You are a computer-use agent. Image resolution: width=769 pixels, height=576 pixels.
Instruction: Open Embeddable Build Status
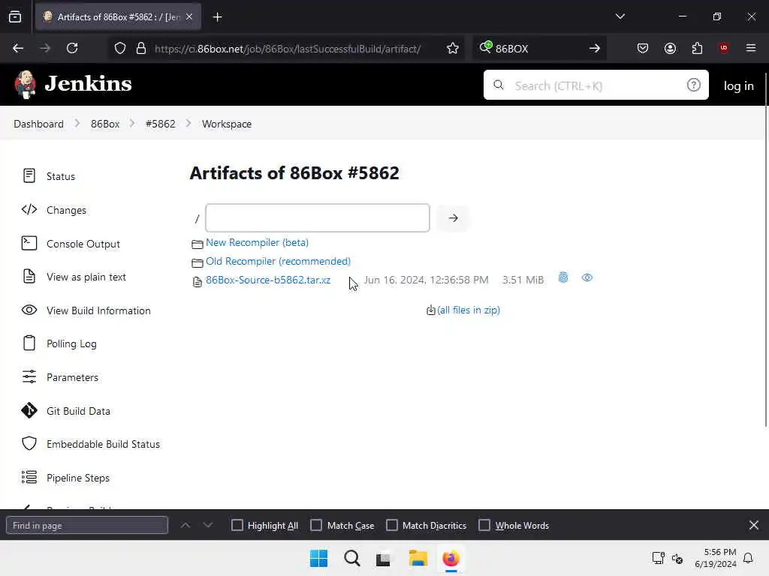click(91, 444)
